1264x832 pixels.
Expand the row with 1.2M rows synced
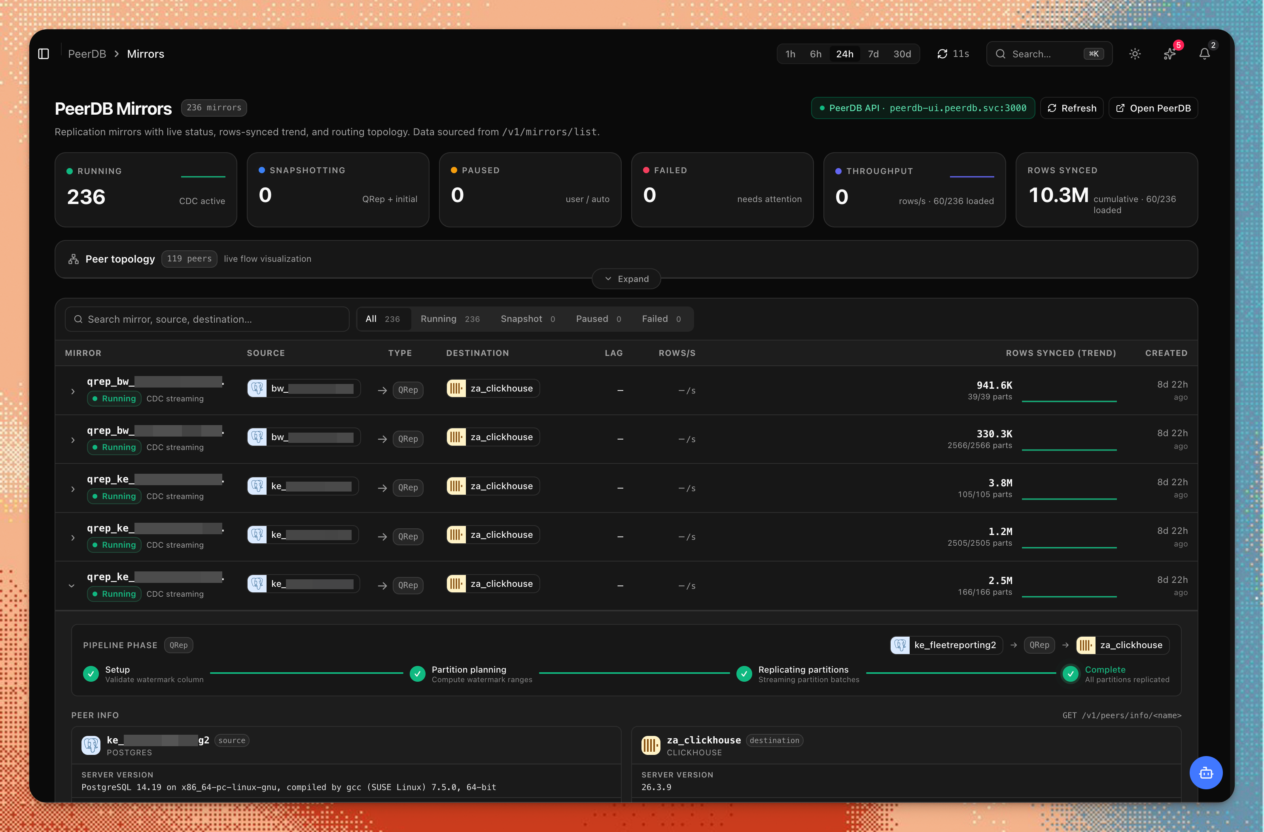tap(73, 538)
